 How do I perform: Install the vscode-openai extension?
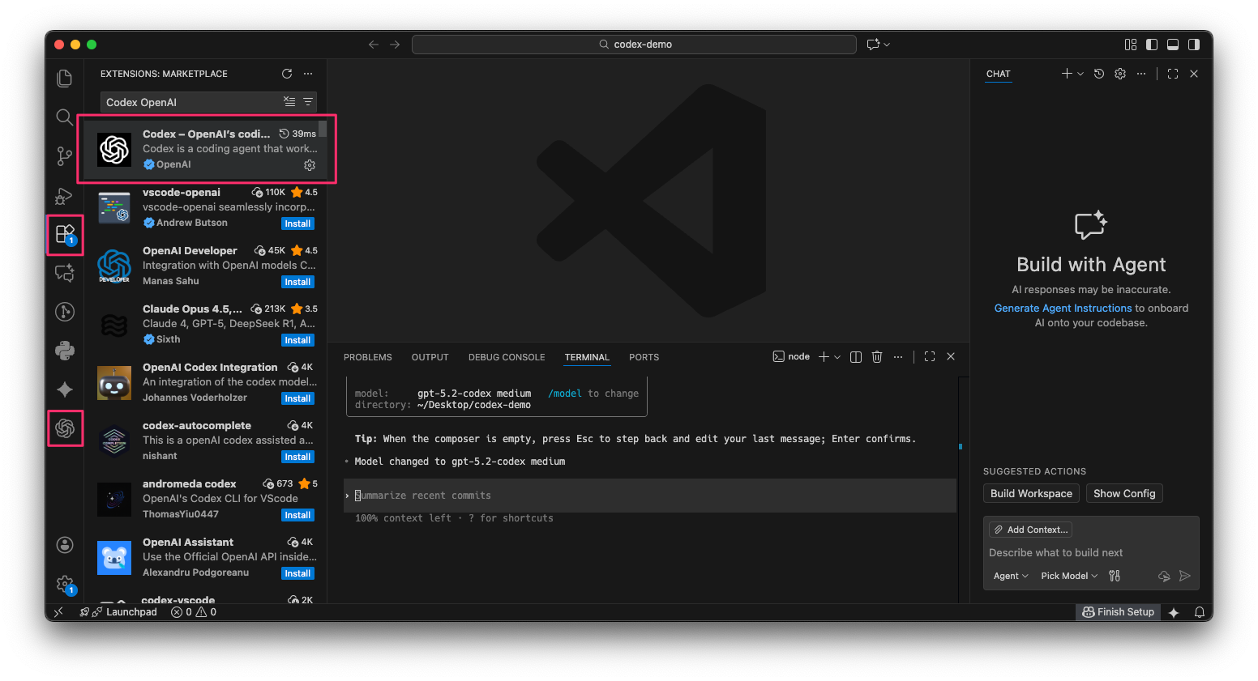[297, 223]
